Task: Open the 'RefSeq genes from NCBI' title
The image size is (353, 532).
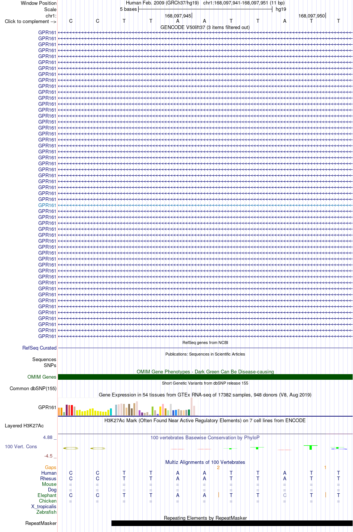Action: click(205, 343)
